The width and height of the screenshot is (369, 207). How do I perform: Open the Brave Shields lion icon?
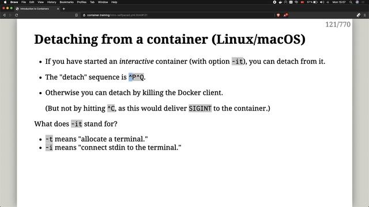[278, 15]
